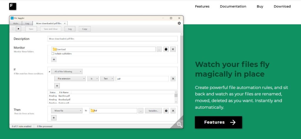Toggle the rule enabled circle beside play
The height and width of the screenshot is (139, 301).
[x=13, y=29]
